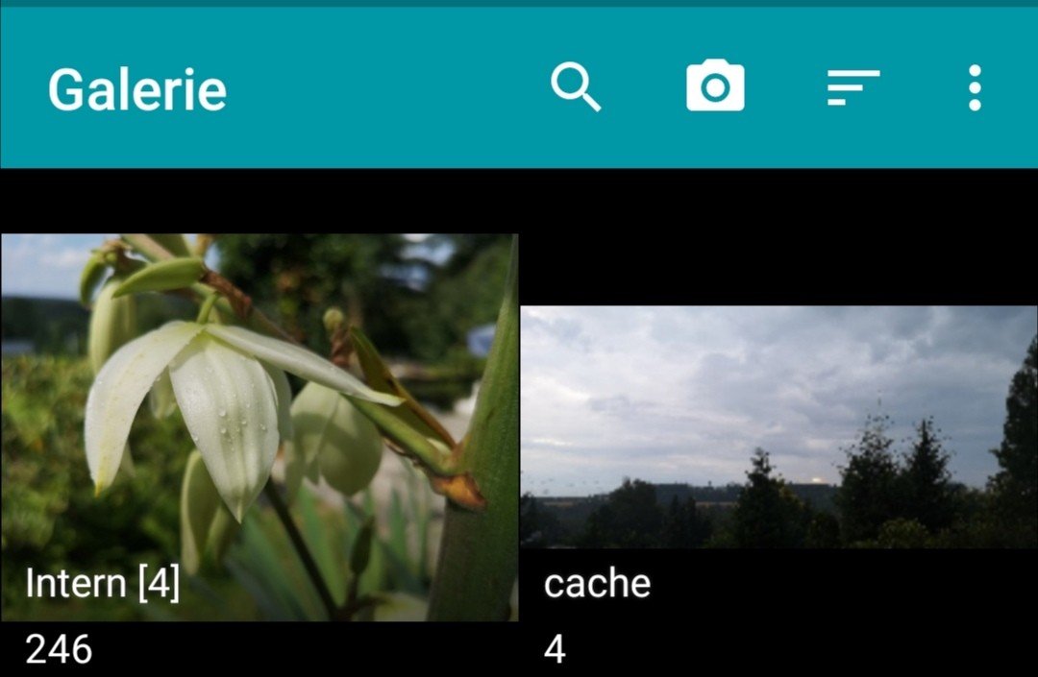Click the 4 item count under cache

[555, 649]
